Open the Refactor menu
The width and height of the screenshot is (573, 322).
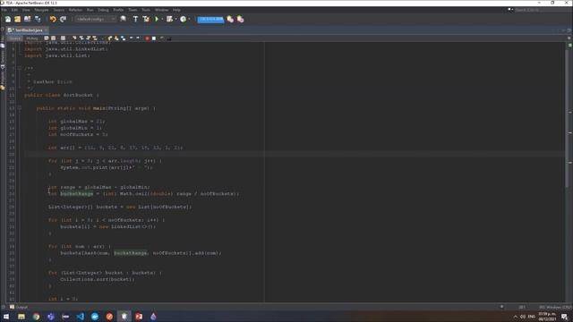pos(75,10)
